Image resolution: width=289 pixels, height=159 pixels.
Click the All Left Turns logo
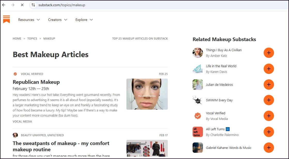click(x=198, y=132)
